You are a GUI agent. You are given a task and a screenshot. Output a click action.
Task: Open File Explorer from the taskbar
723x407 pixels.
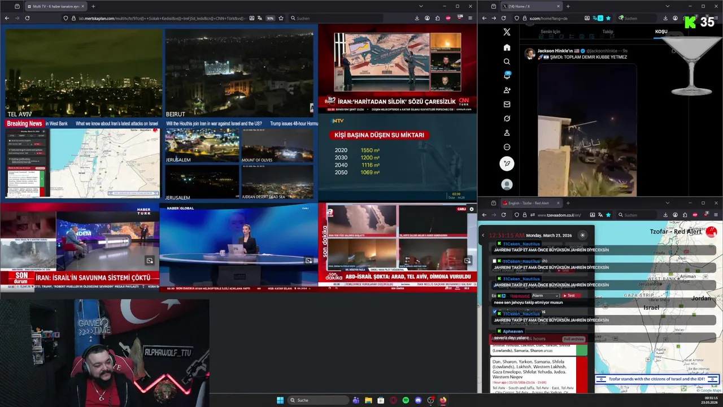(x=368, y=400)
